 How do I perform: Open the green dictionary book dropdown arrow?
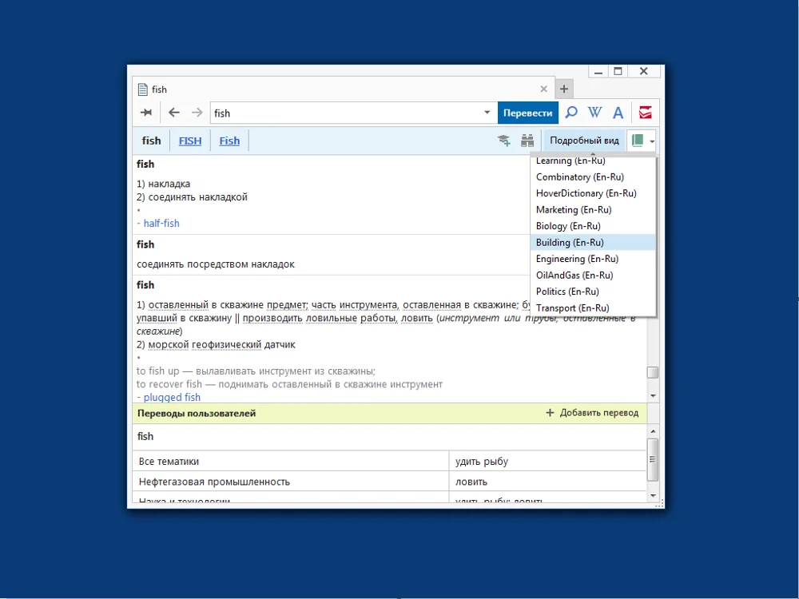point(652,141)
